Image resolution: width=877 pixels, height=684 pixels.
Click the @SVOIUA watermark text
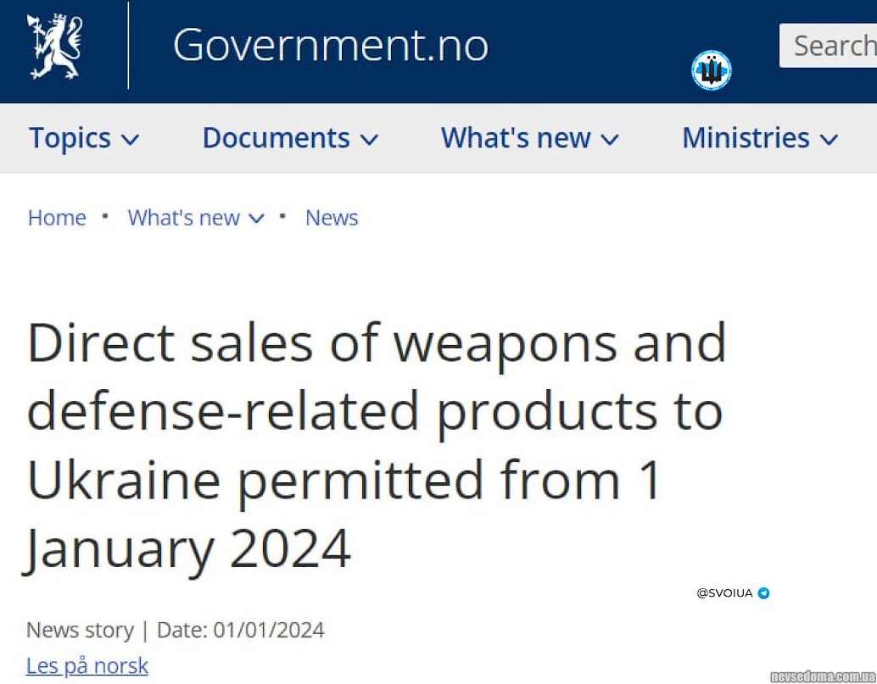point(724,593)
